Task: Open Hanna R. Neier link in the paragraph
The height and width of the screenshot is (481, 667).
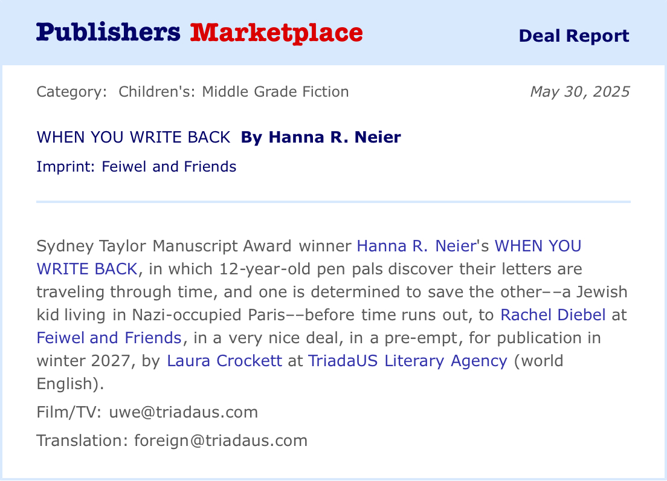Action: click(416, 246)
